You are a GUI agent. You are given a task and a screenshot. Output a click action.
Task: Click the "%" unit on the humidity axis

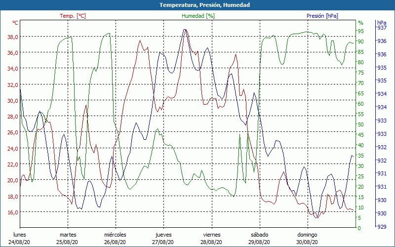(x=361, y=23)
